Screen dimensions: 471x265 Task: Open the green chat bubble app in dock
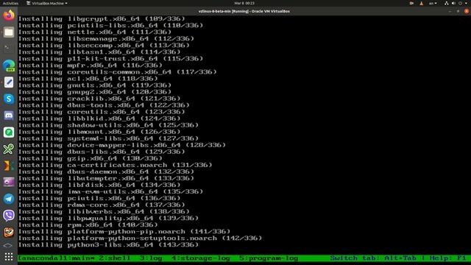tap(9, 132)
